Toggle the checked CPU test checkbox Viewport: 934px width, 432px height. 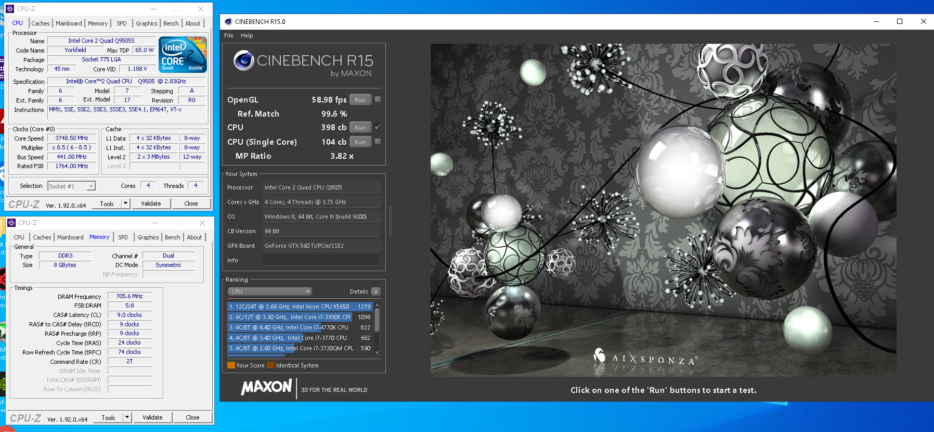(x=378, y=127)
